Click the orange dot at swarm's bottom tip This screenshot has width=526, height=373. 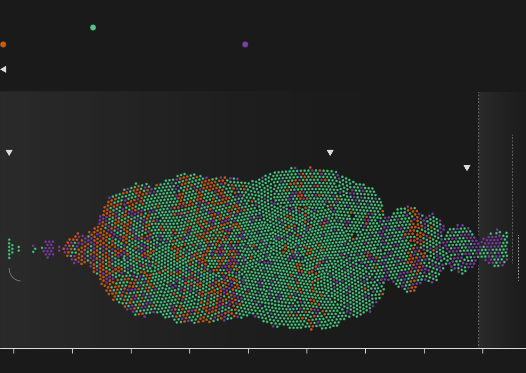tap(311, 329)
